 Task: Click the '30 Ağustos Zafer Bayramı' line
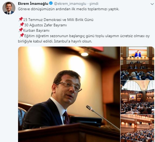(46, 25)
